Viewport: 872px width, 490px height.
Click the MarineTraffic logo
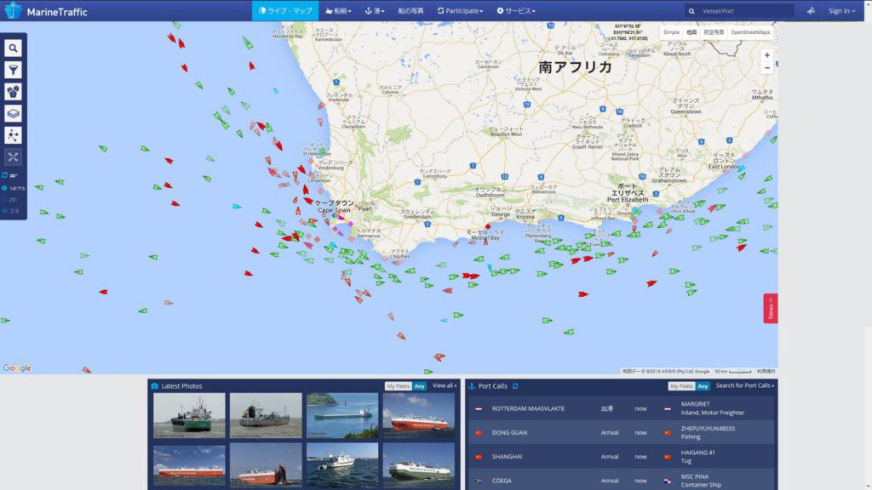pyautogui.click(x=46, y=11)
